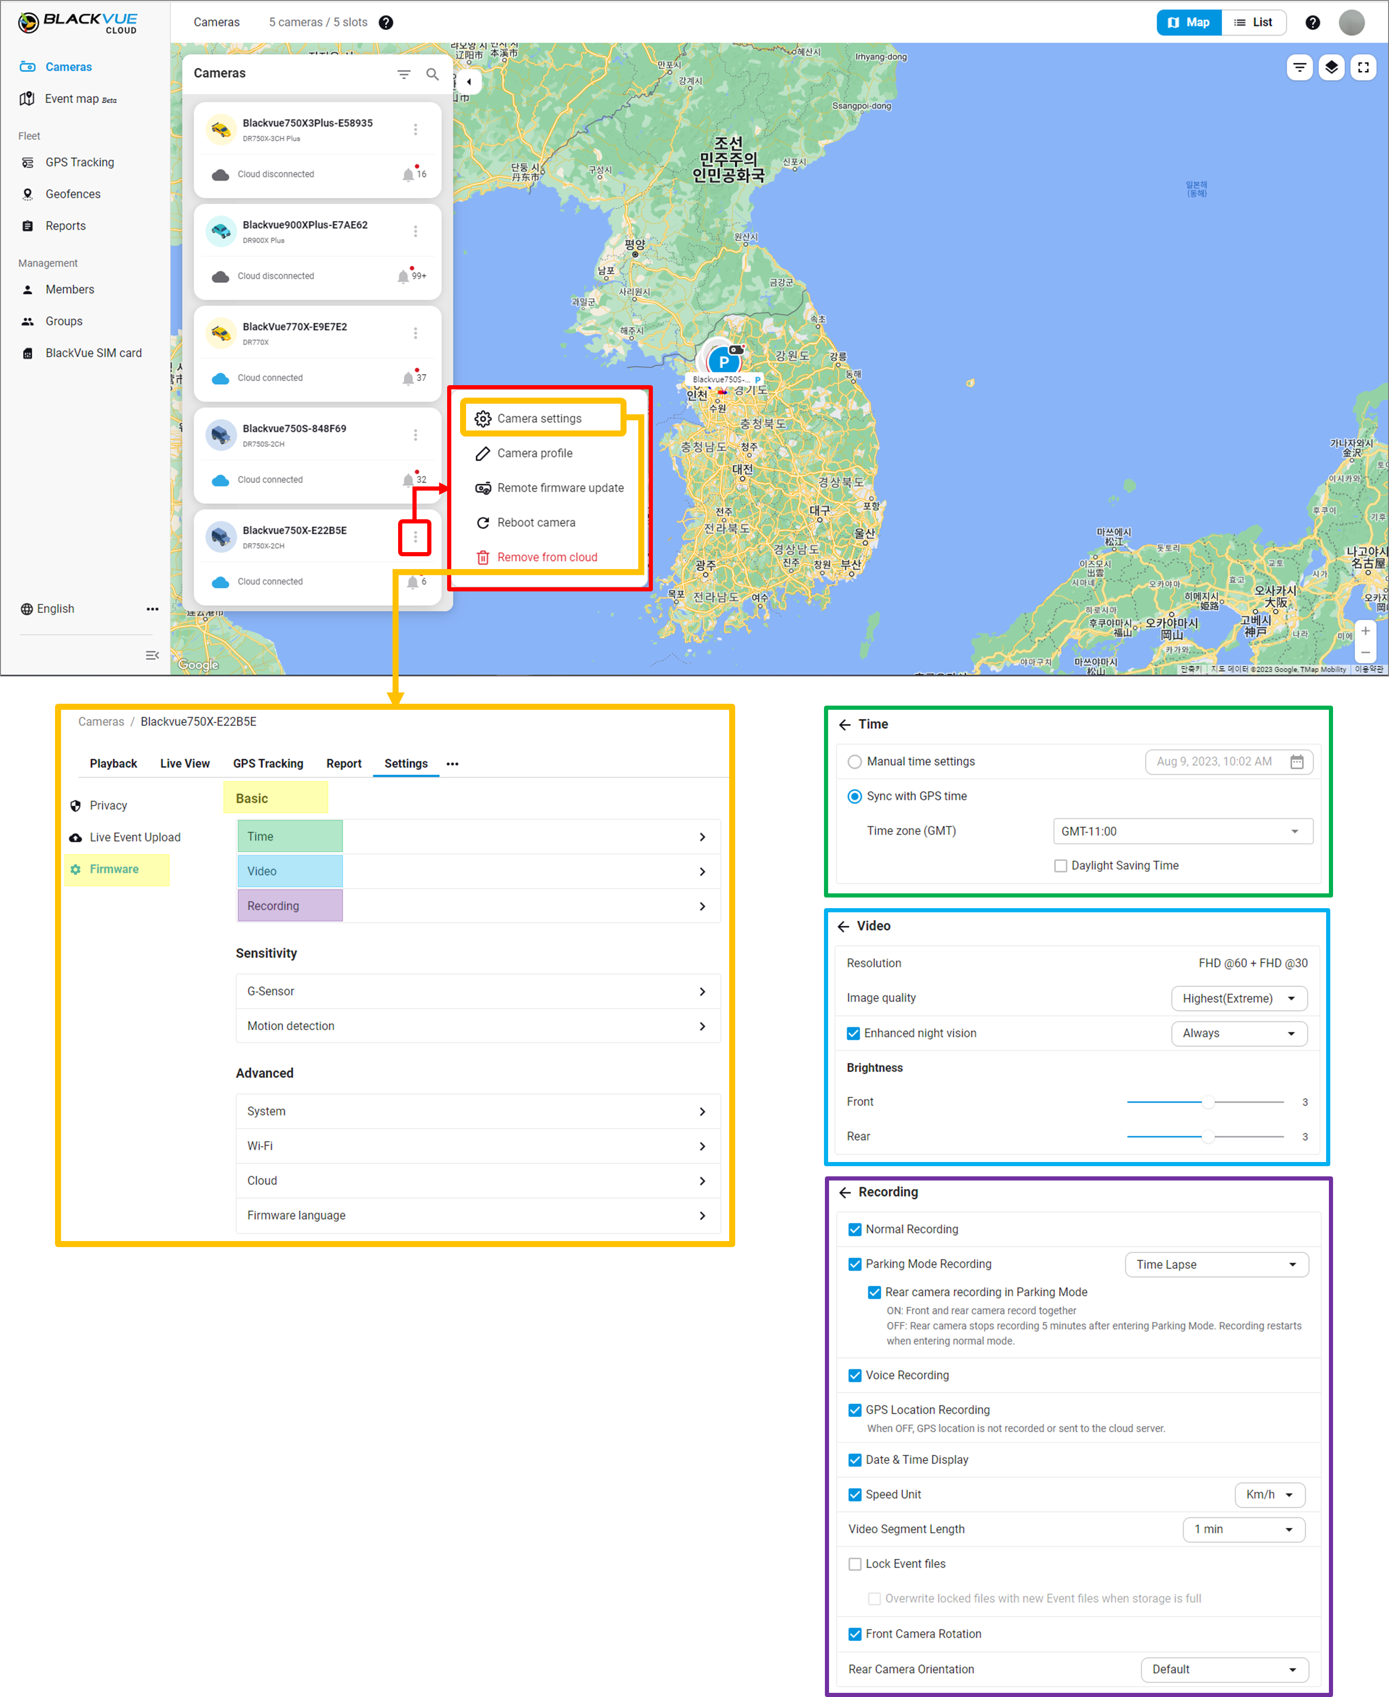Enable Lock Event files checkbox
Screen dimensions: 1389x1697
tap(854, 1563)
